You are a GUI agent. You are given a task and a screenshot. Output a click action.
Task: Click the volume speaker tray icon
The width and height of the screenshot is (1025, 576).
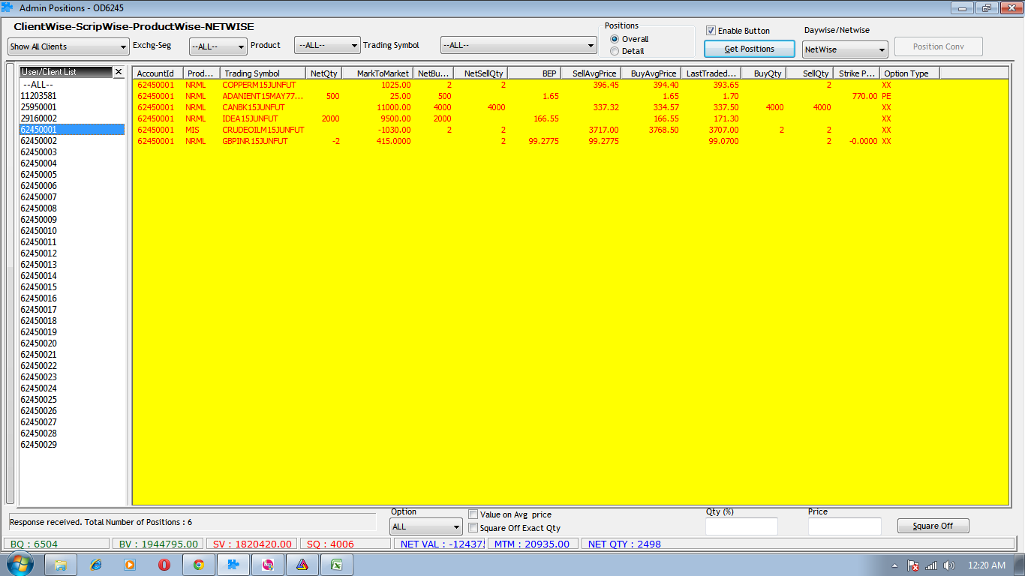(x=949, y=565)
